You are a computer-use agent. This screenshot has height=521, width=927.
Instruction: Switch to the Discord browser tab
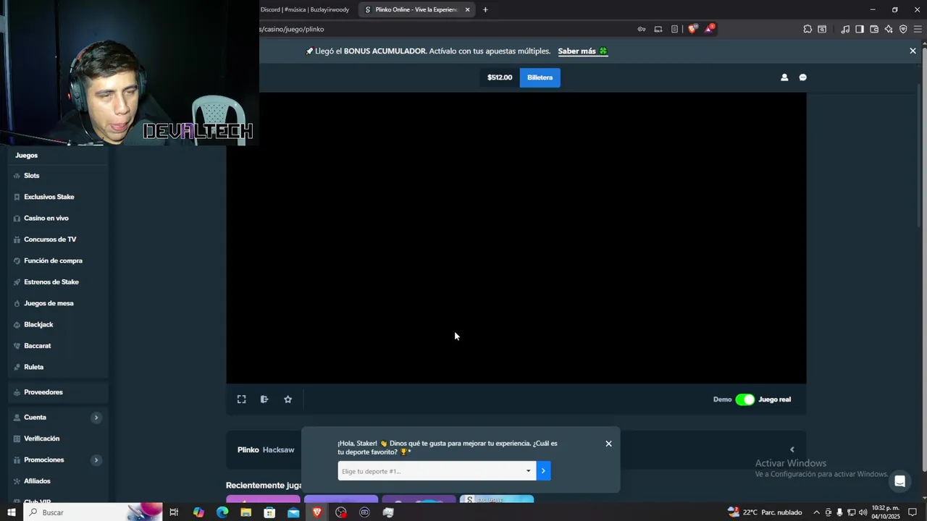304,9
